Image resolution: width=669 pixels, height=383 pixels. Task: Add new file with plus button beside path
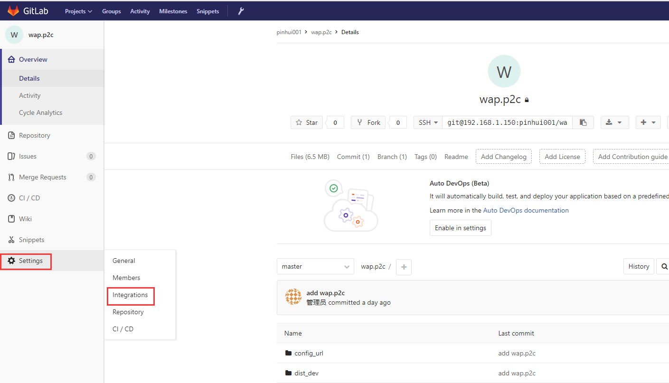click(404, 267)
